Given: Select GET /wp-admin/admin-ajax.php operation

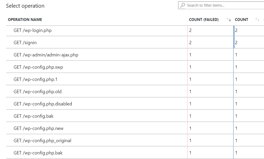Looking at the screenshot, I should click(x=135, y=55).
